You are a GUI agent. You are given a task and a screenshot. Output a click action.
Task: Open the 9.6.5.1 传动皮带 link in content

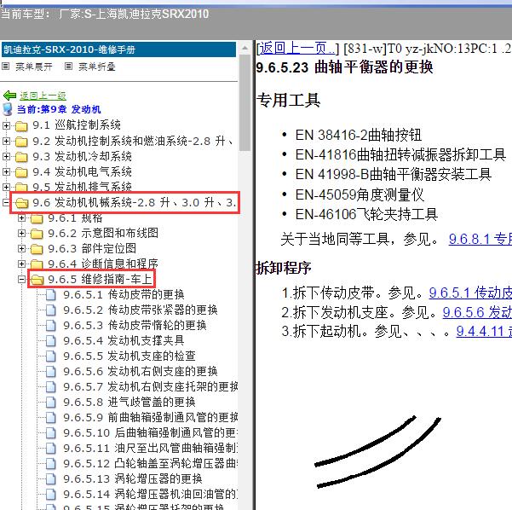click(x=470, y=293)
